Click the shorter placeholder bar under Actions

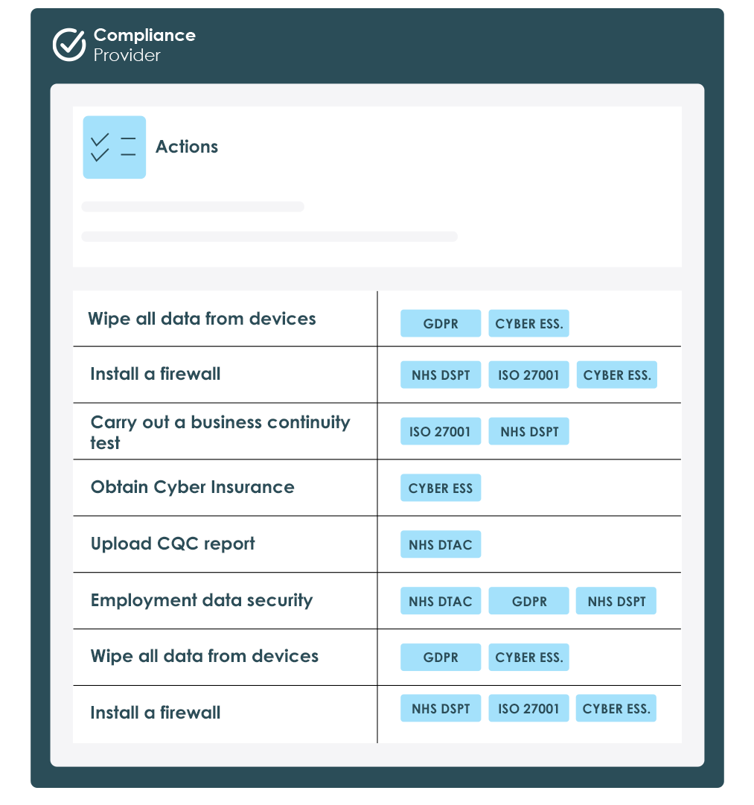[x=193, y=207]
